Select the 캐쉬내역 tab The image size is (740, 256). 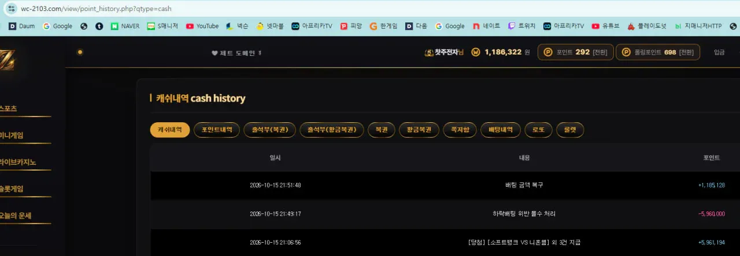tap(170, 130)
